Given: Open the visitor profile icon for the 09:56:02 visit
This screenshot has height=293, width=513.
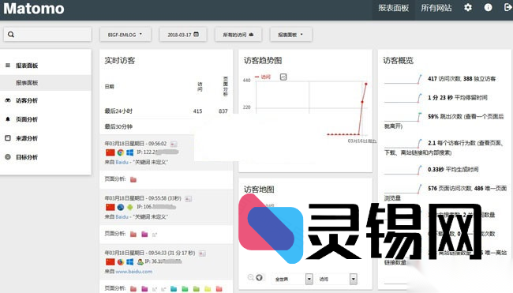Looking at the screenshot, I should 174,144.
